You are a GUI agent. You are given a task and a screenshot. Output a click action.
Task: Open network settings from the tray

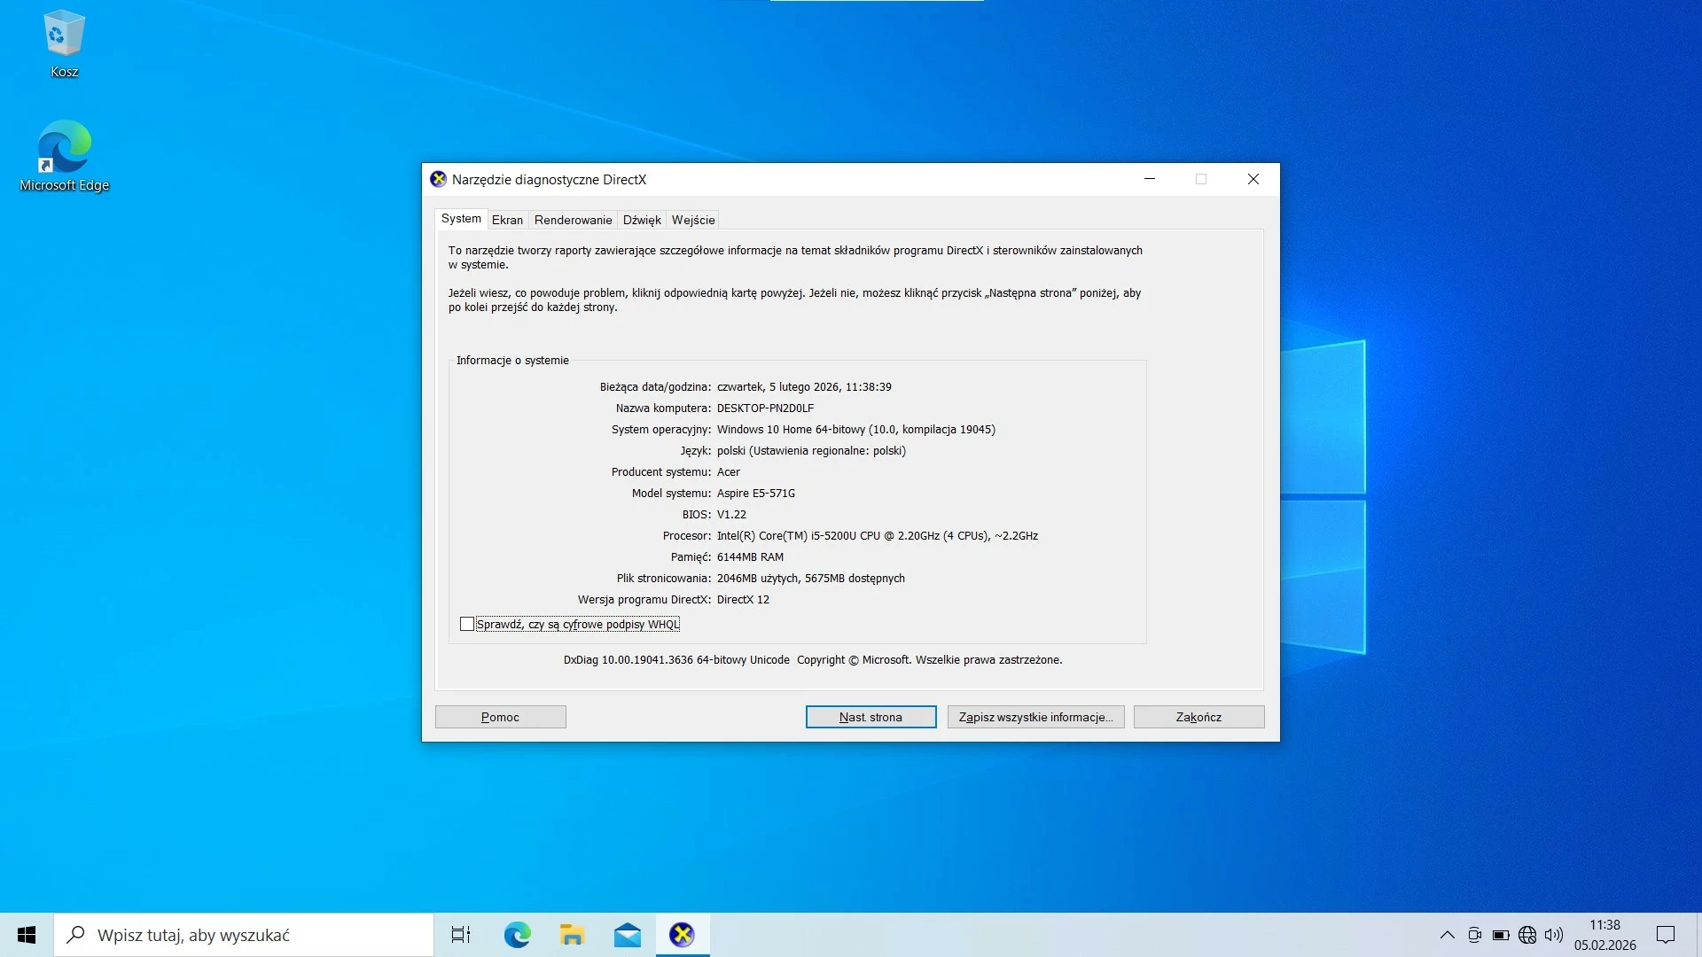(x=1526, y=934)
